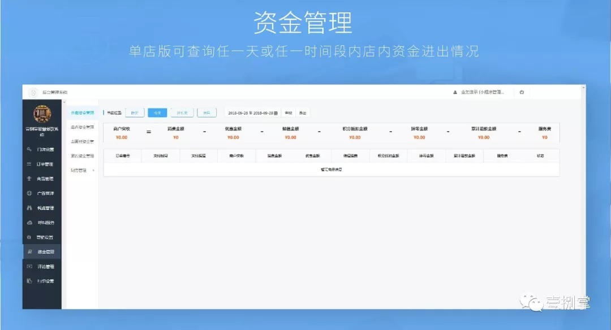Image resolution: width=611 pixels, height=330 pixels.
Task: Click the 门店设置 sidebar icon
Action: pos(29,149)
